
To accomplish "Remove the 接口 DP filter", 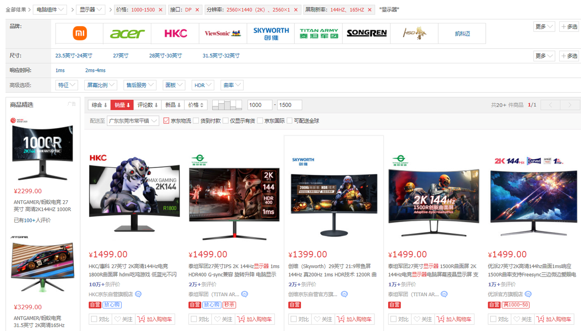I will [x=197, y=10].
